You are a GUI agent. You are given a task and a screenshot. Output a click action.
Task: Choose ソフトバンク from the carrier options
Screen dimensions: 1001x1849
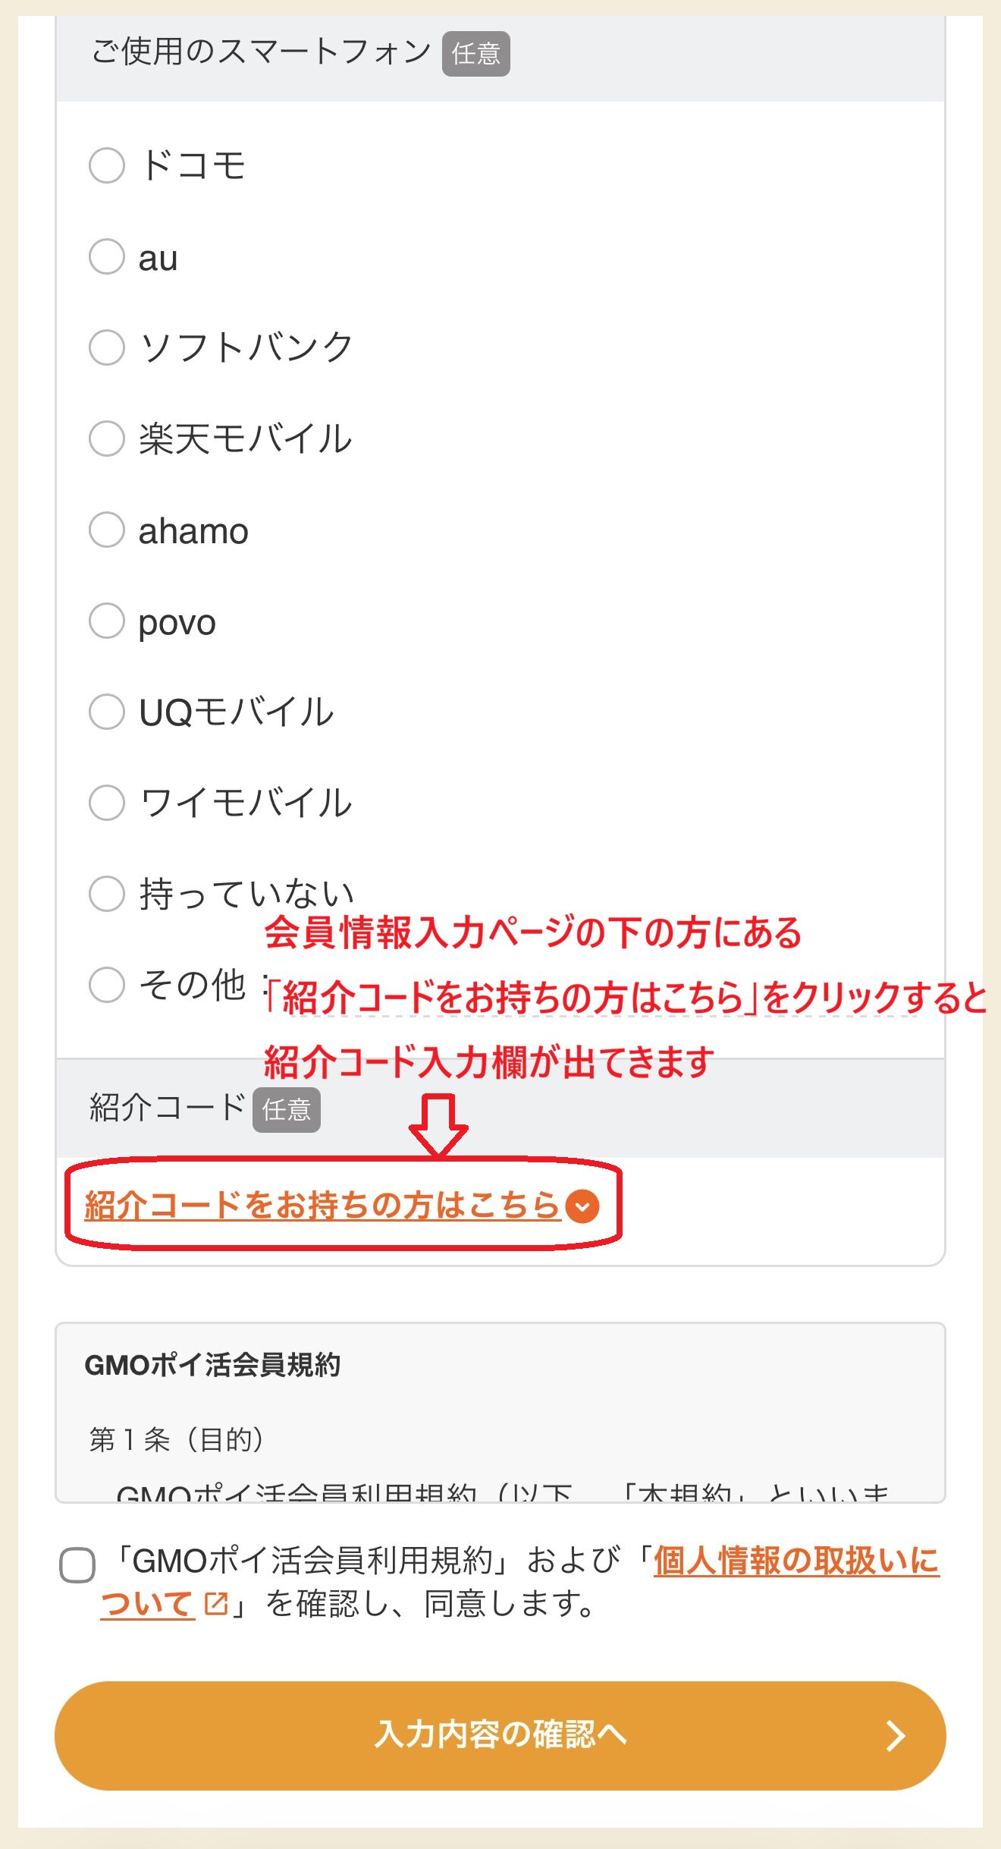[107, 347]
